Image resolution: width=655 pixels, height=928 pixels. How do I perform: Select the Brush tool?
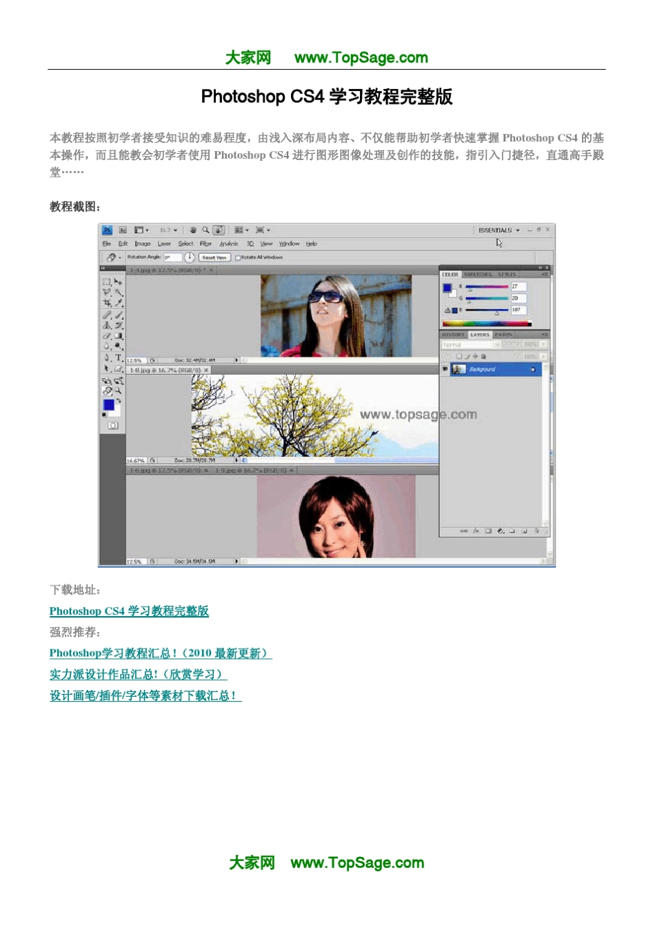[119, 315]
